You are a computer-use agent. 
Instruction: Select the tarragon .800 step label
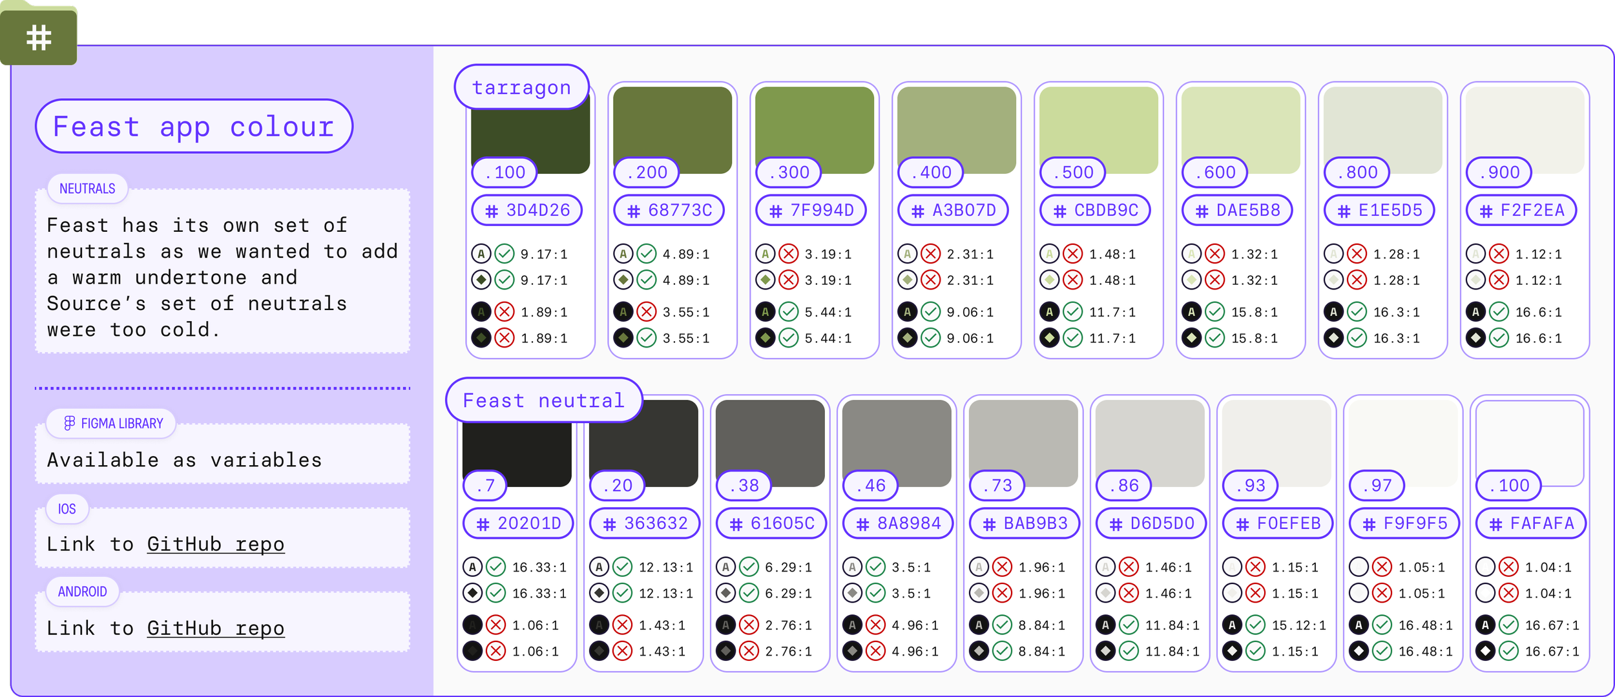point(1357,172)
